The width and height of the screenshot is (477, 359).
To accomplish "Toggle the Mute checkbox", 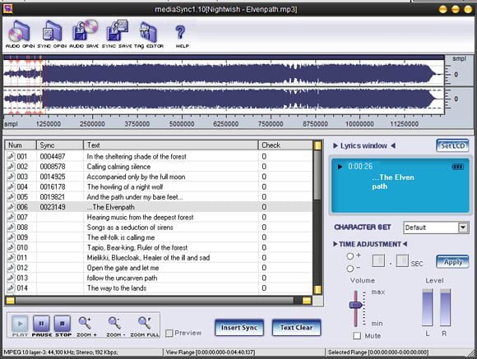I will click(x=357, y=336).
